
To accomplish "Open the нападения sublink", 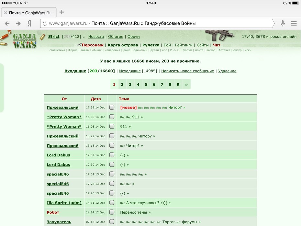I will pyautogui.click(x=112, y=50).
